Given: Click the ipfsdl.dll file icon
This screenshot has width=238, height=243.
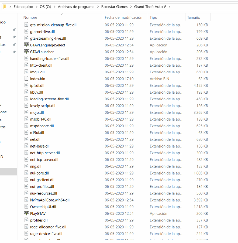Looking at the screenshot, I should [26, 85].
